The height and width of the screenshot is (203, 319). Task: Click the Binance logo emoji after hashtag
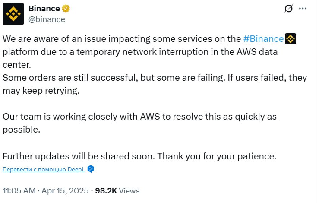(291, 39)
